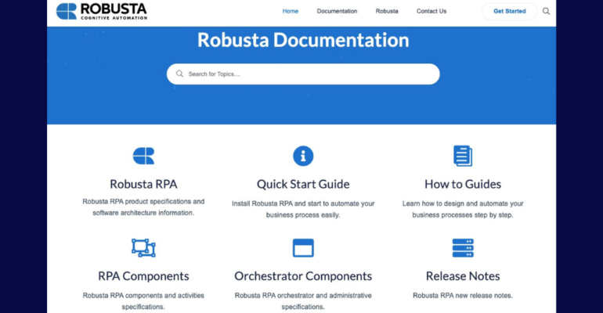The width and height of the screenshot is (603, 313).
Task: Click 'Robusta RPA orchestrator and administrative' text
Action: point(303,295)
